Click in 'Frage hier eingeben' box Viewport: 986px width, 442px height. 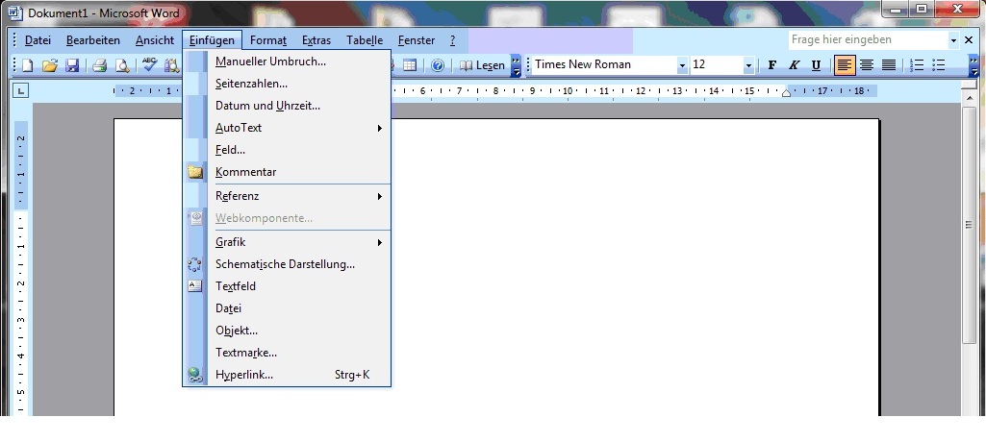point(868,40)
